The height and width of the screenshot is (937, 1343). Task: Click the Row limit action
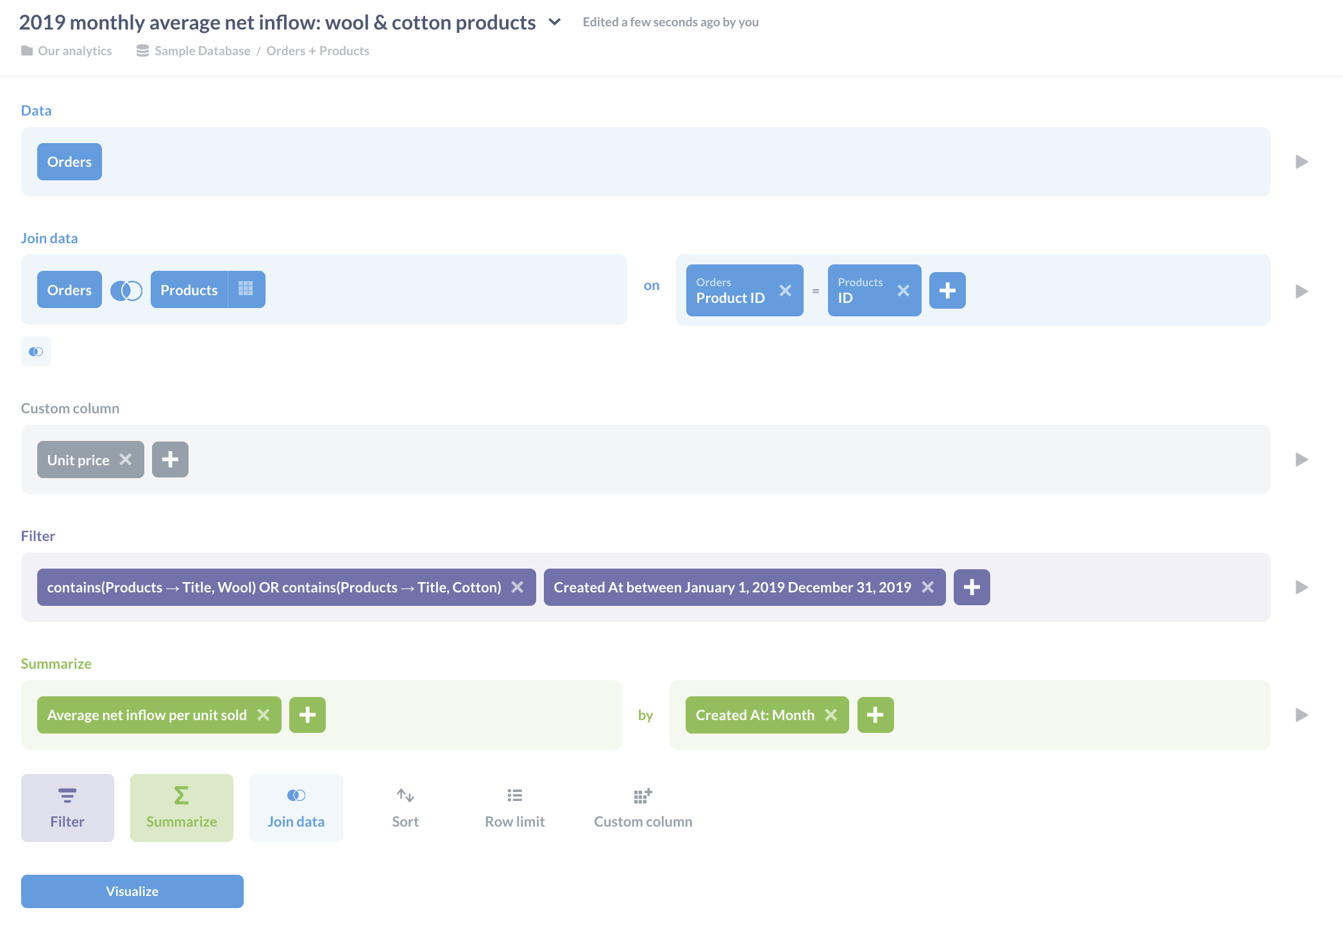click(x=514, y=808)
